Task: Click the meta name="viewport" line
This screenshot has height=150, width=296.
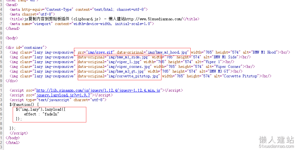Action: click(82, 24)
